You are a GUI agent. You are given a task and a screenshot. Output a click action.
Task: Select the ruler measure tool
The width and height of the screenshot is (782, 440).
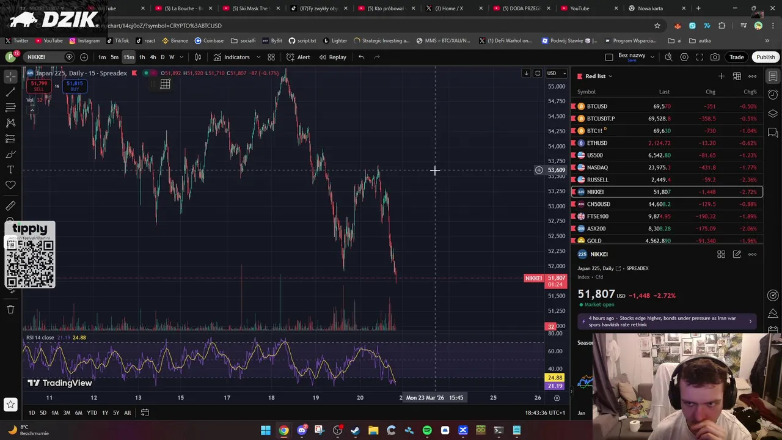coord(10,206)
